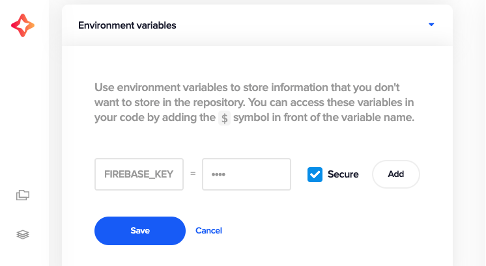The width and height of the screenshot is (486, 266).
Task: Click the environment variables description paragraph
Action: click(x=255, y=103)
